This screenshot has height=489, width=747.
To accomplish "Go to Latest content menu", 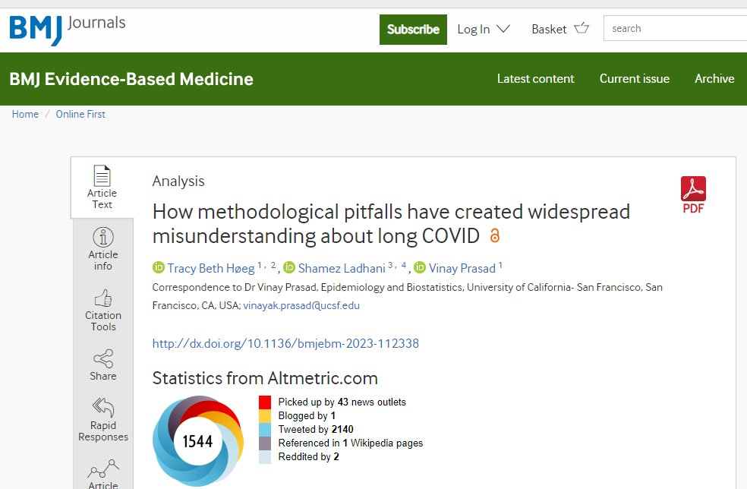I will point(535,78).
